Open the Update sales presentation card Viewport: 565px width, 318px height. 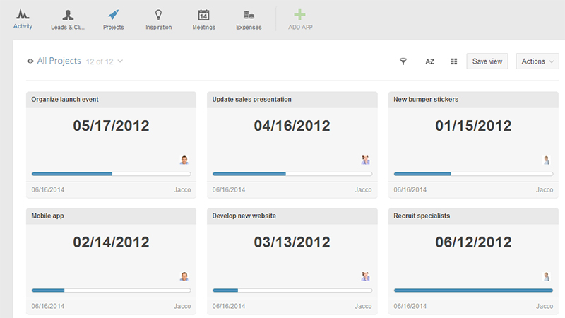coord(251,100)
